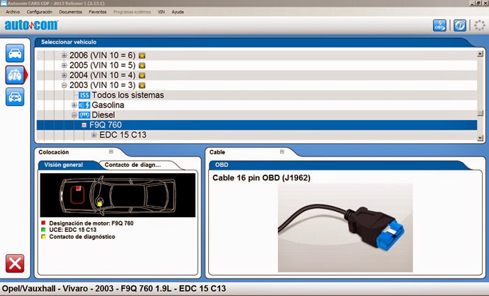Open the Ayuda menu

pos(177,12)
